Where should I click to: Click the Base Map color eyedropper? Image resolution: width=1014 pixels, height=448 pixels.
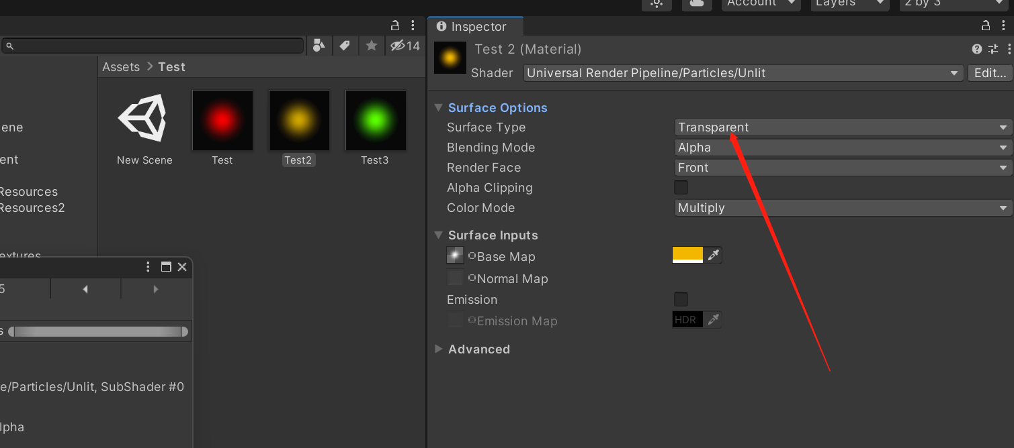click(713, 256)
